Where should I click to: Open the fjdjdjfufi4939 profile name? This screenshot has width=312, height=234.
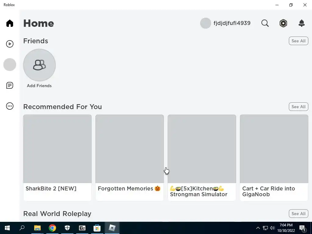tap(232, 23)
